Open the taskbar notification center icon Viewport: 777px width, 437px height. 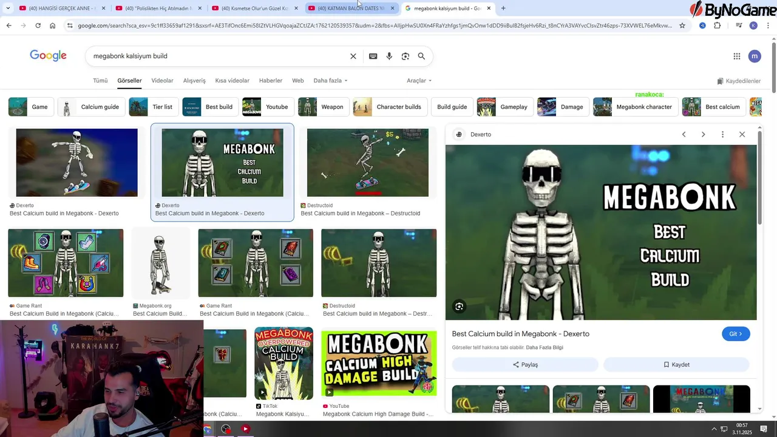(764, 429)
